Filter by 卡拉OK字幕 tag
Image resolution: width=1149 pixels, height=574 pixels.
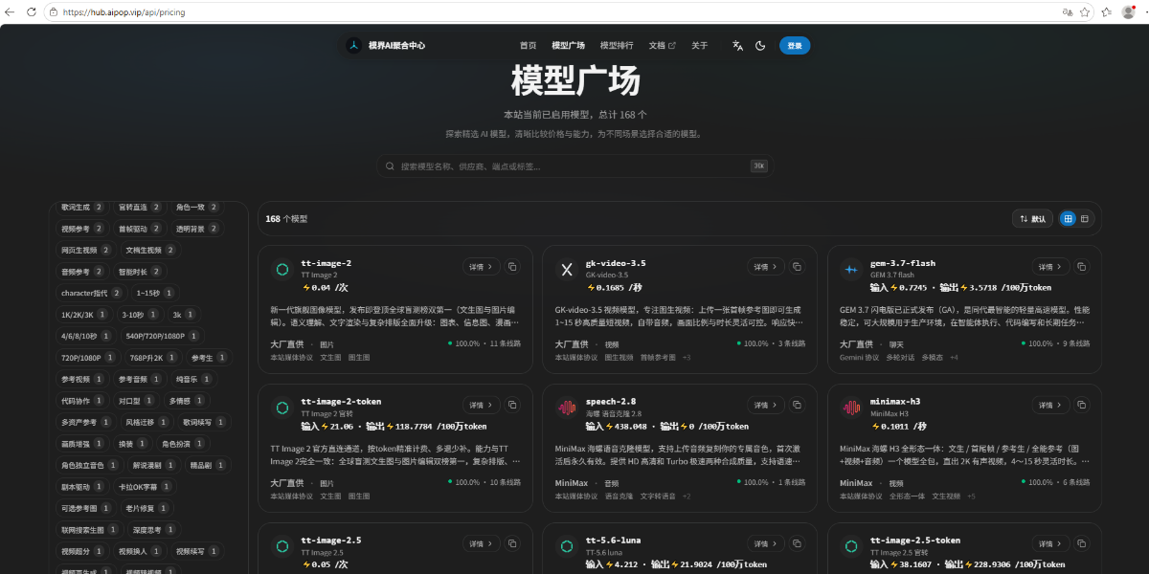(146, 487)
